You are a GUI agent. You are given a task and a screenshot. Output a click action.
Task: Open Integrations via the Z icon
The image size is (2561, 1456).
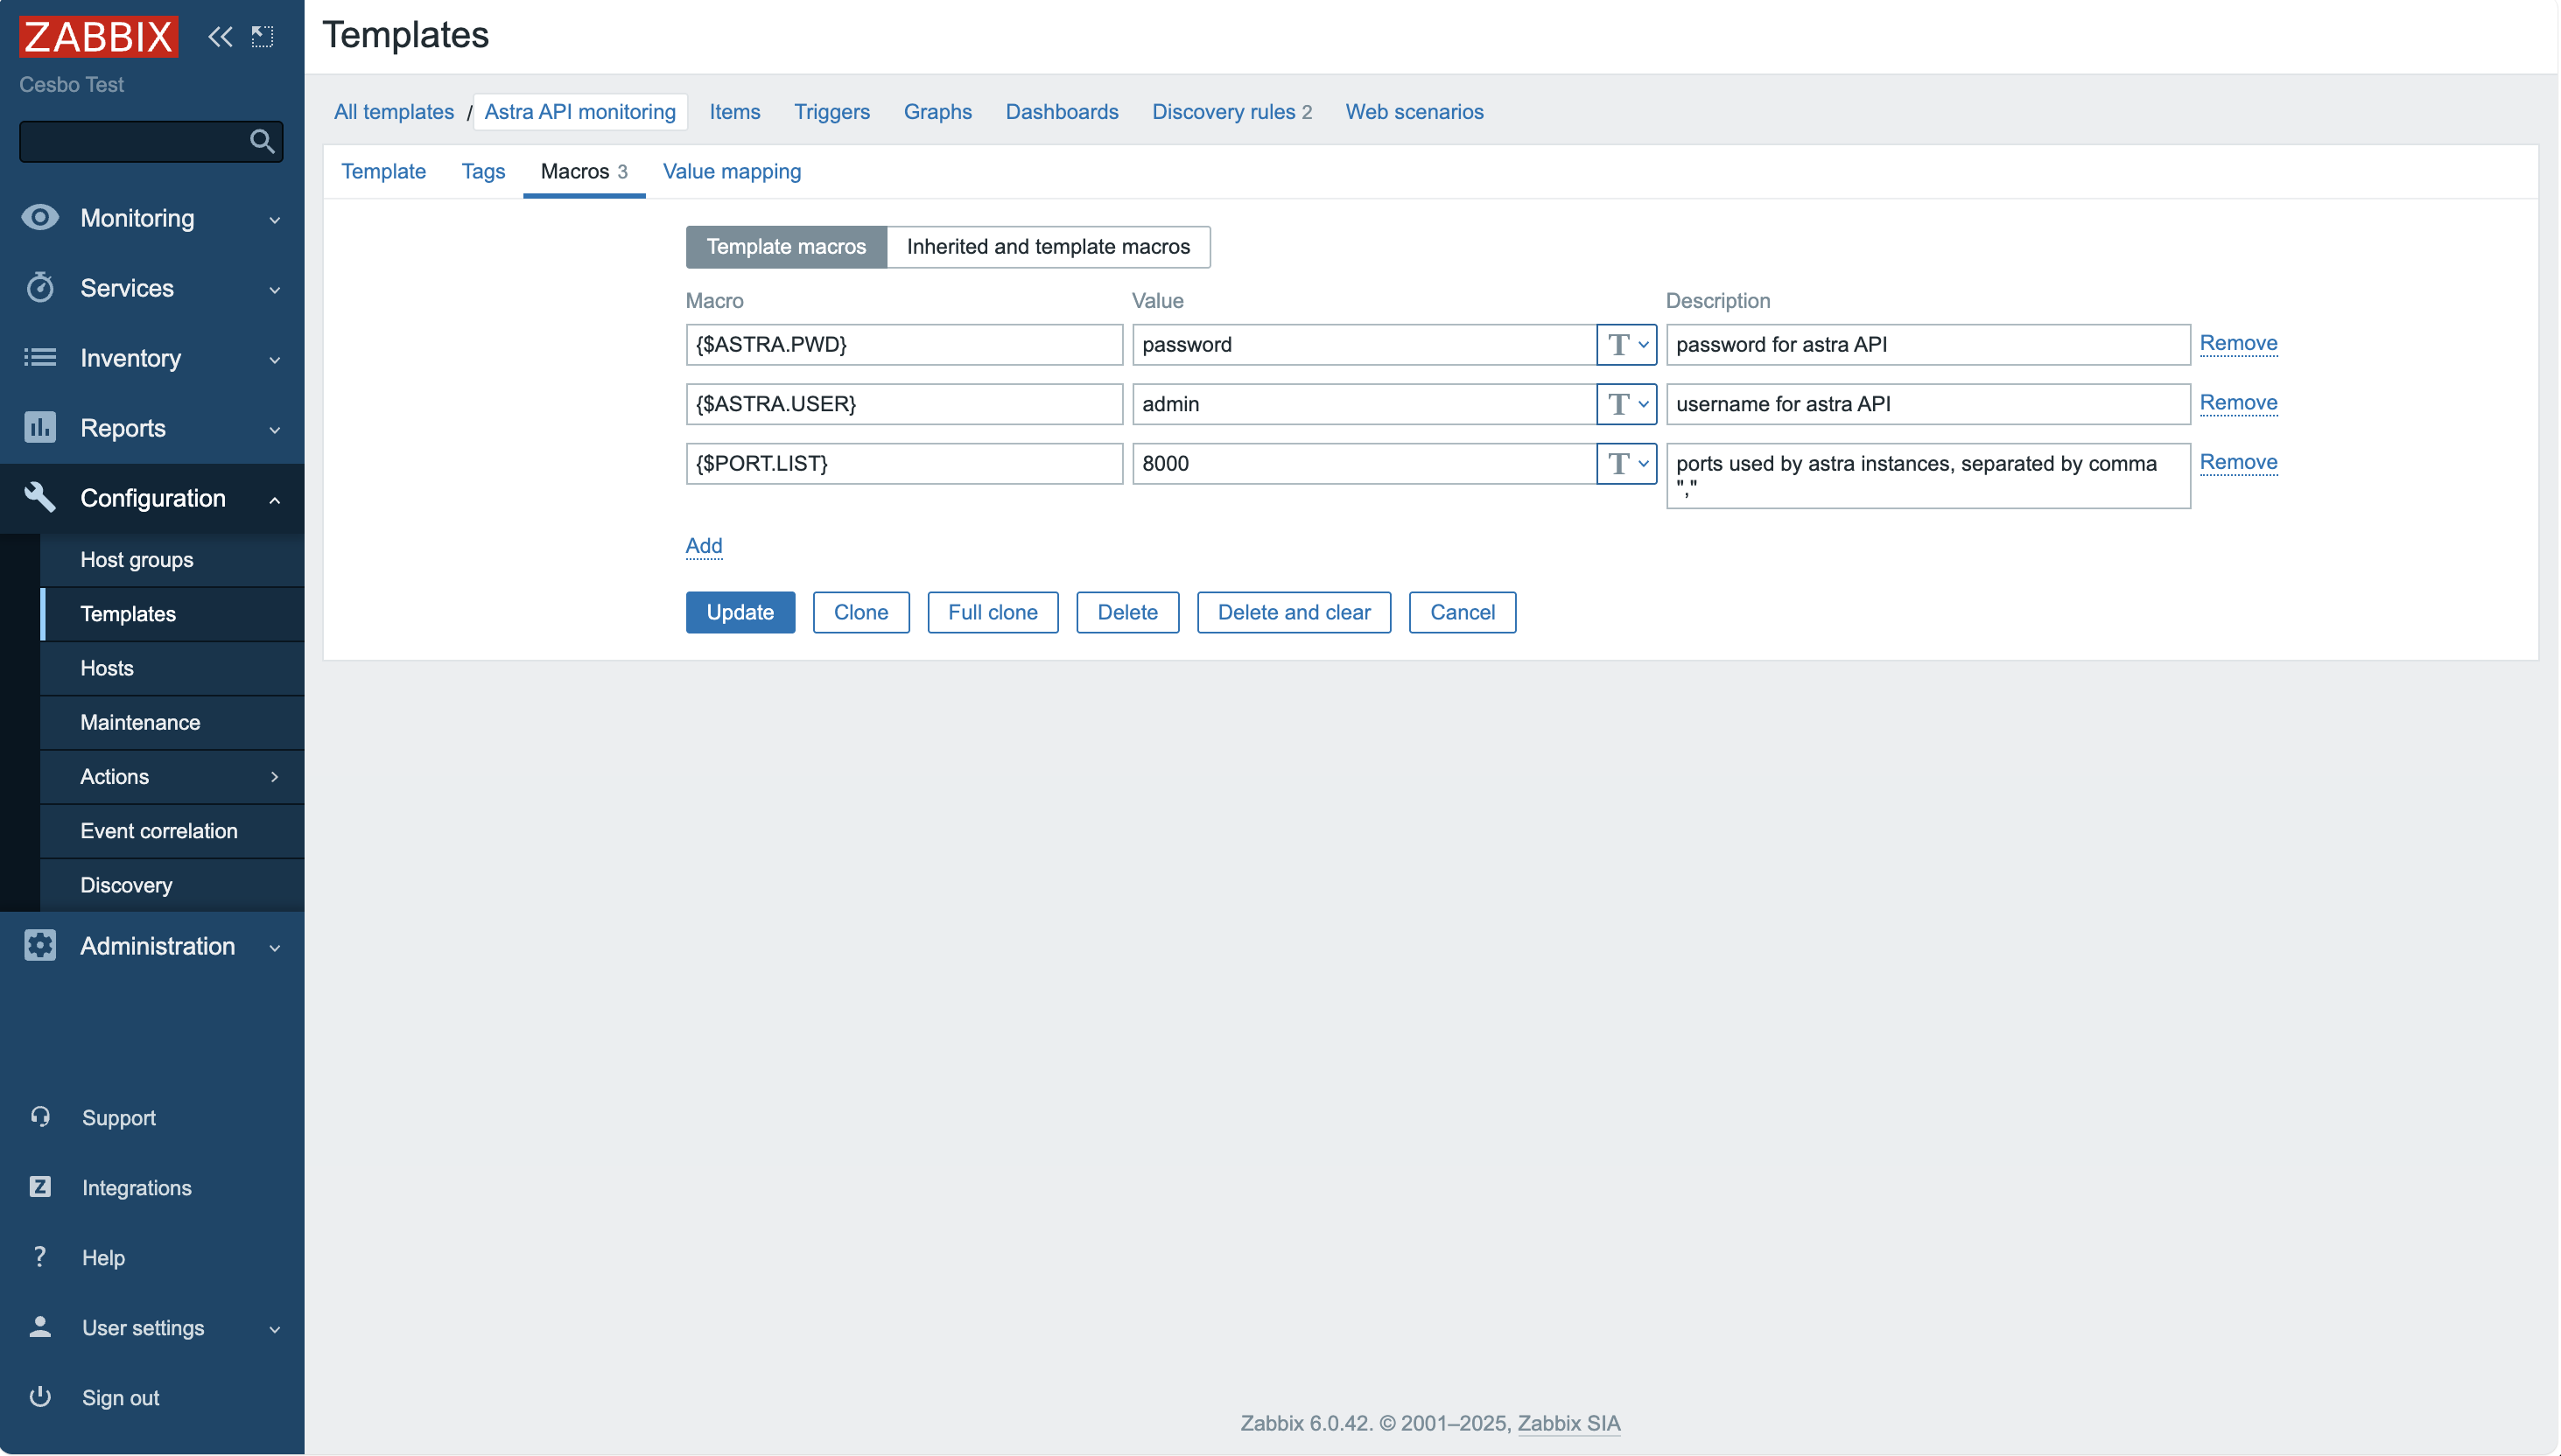tap(39, 1186)
